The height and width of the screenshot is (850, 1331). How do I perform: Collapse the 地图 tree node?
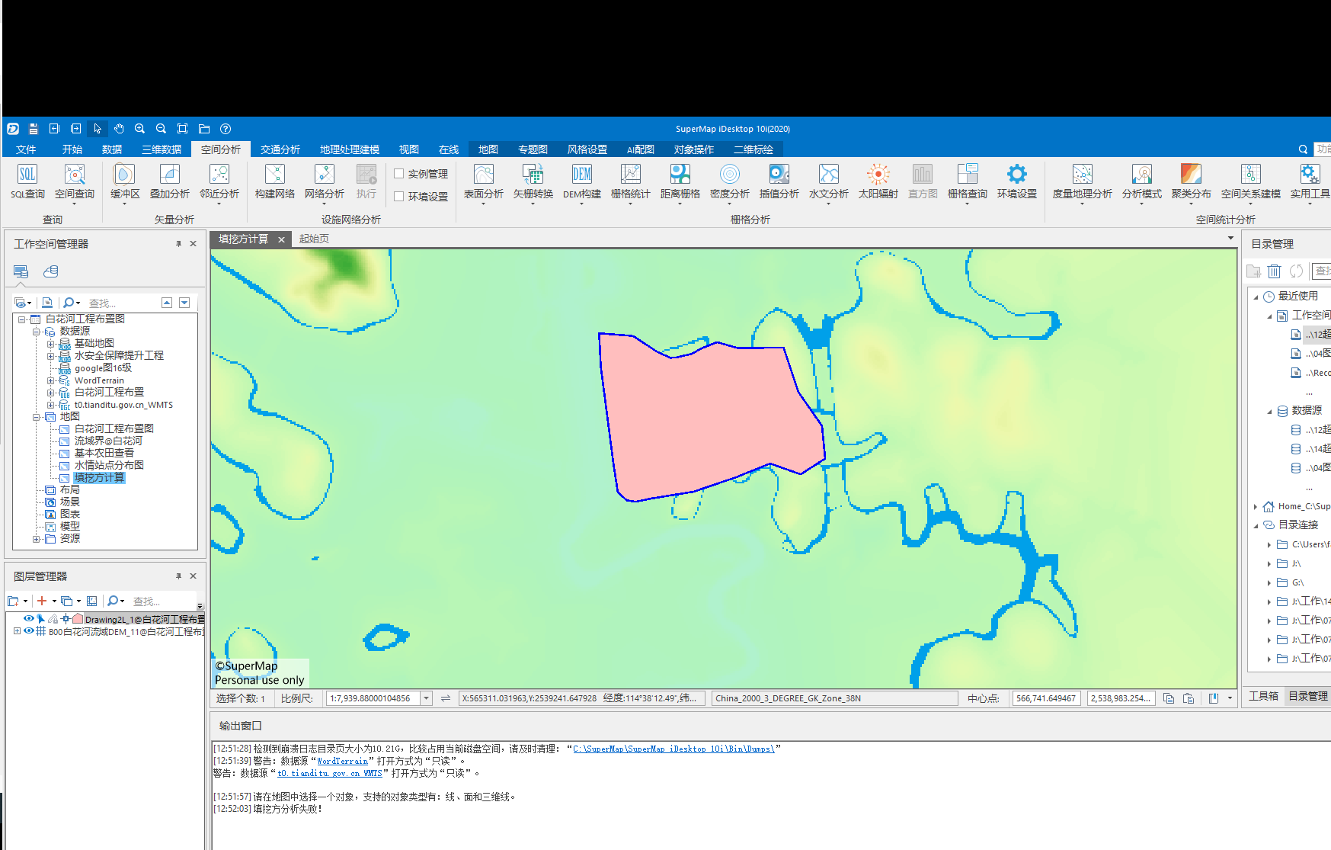[36, 417]
